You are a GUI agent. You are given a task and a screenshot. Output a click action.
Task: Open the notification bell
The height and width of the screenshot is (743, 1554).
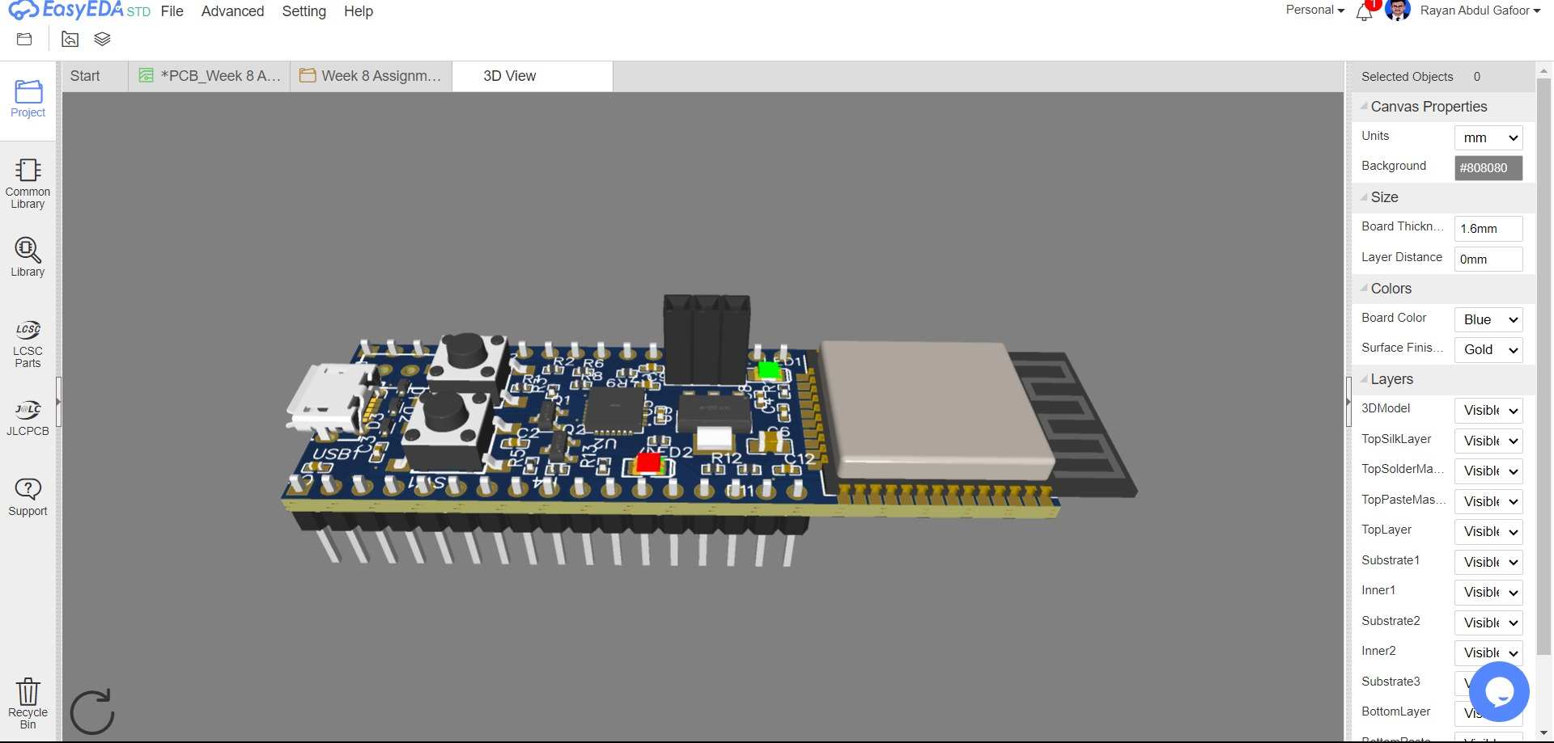pyautogui.click(x=1364, y=12)
